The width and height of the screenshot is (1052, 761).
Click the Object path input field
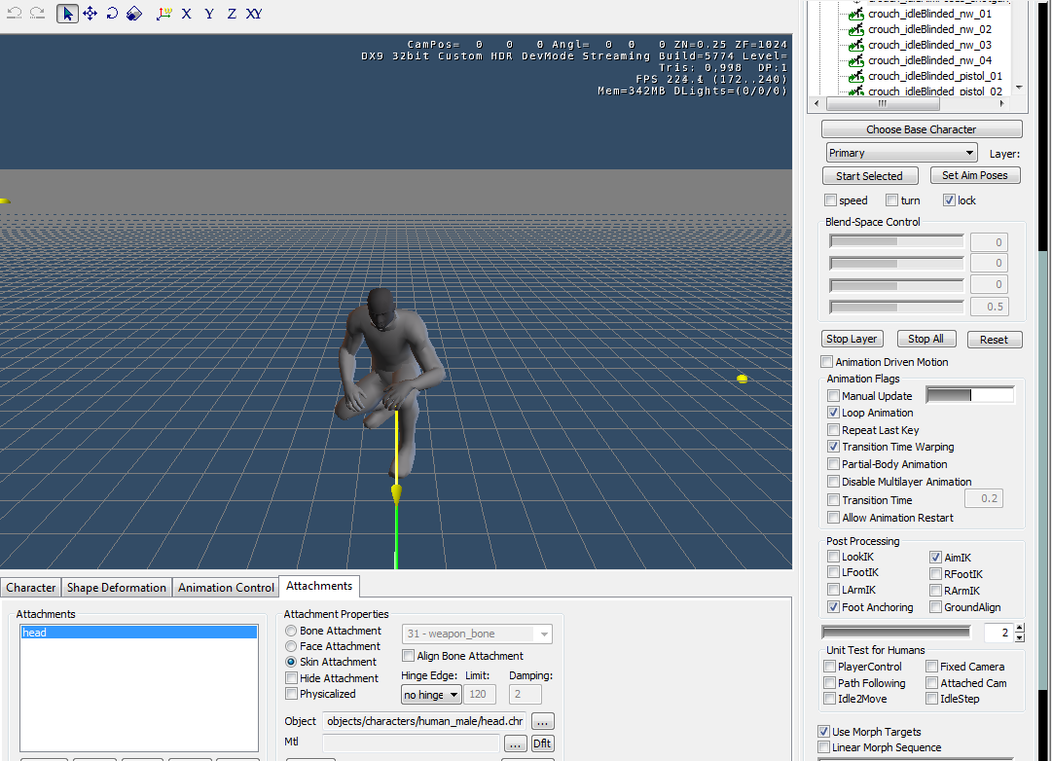tap(424, 721)
